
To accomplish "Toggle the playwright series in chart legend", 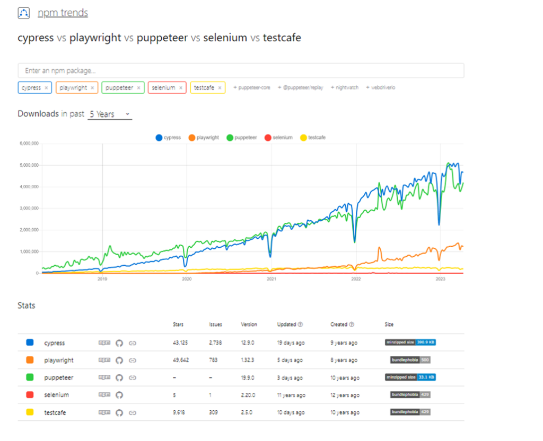I will (203, 138).
